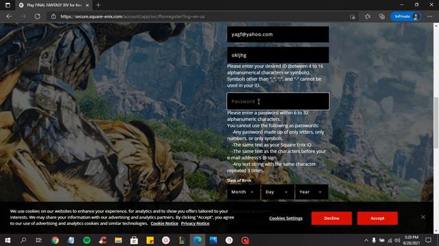Open the Collections panel icon

coord(382,16)
